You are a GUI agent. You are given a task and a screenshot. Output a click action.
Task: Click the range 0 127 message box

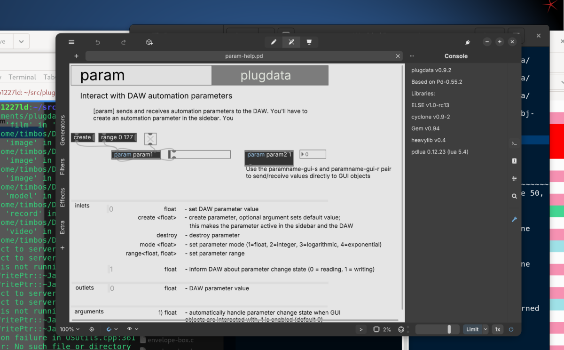117,137
